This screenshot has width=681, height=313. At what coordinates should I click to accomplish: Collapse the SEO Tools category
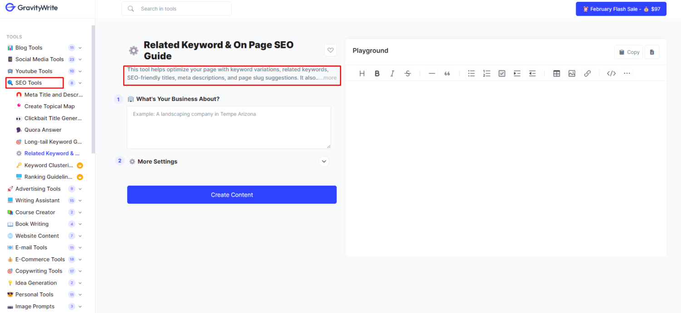(80, 83)
